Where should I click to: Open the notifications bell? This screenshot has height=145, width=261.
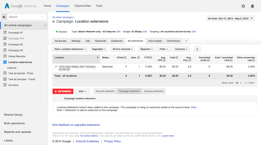tap(252, 6)
